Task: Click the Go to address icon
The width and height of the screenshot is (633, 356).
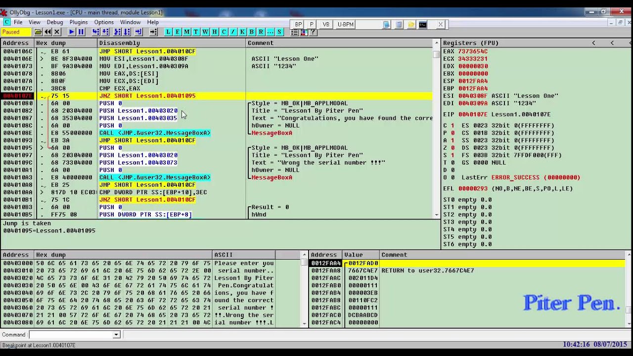Action: pos(154,32)
